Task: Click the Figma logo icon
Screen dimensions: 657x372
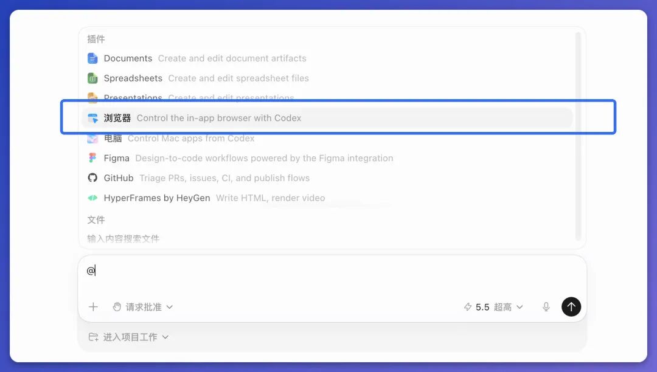Action: [92, 158]
